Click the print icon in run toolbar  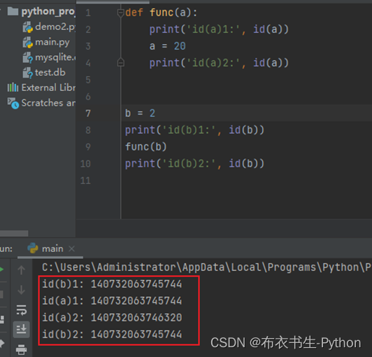(22, 349)
